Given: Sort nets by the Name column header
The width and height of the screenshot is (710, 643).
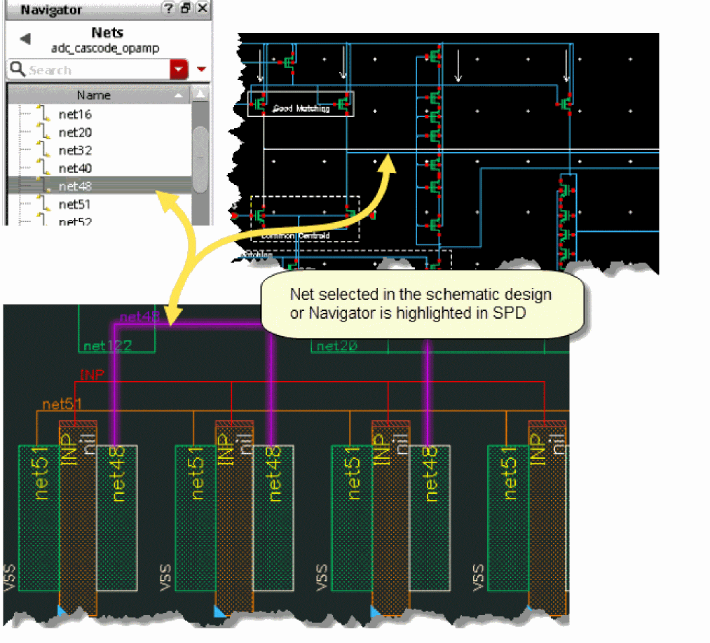Looking at the screenshot, I should coord(94,95).
